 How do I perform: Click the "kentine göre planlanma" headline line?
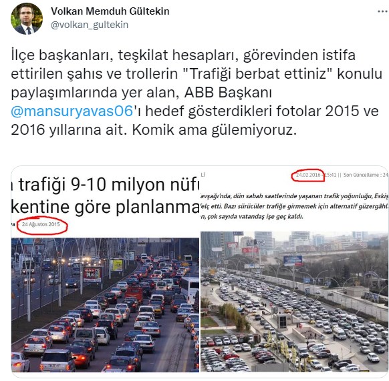105,207
